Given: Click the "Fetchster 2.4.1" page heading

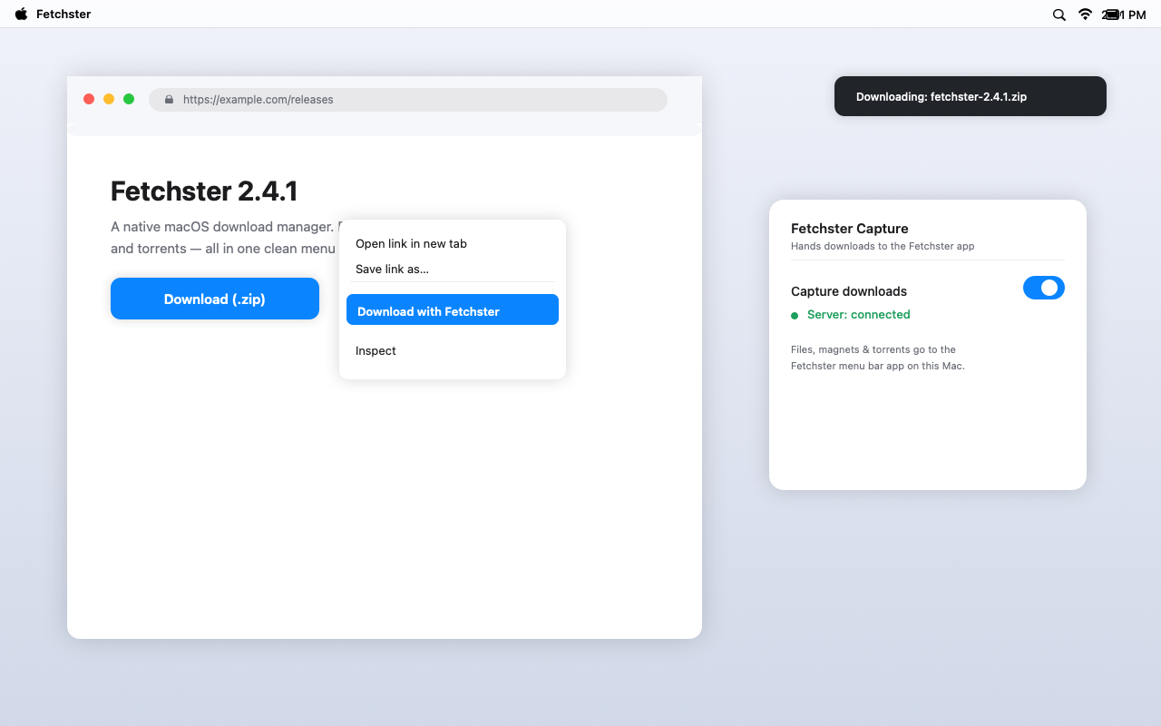Looking at the screenshot, I should coord(204,191).
